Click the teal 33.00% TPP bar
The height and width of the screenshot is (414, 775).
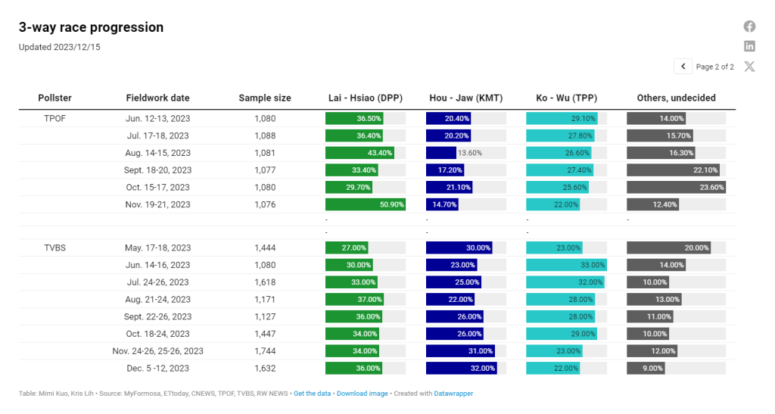pyautogui.click(x=566, y=265)
